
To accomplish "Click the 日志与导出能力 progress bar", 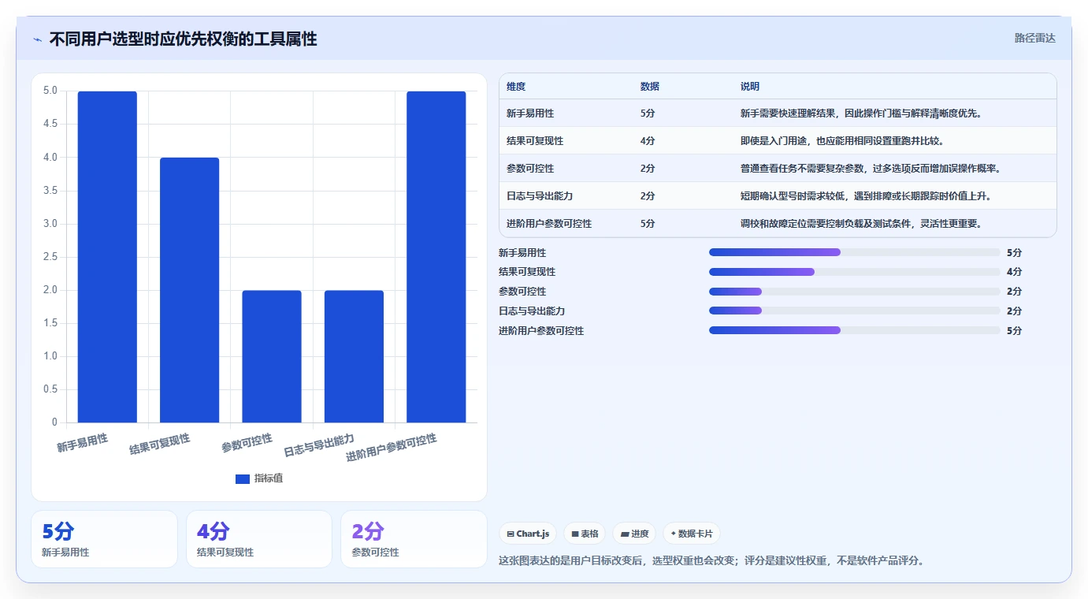I will click(854, 311).
